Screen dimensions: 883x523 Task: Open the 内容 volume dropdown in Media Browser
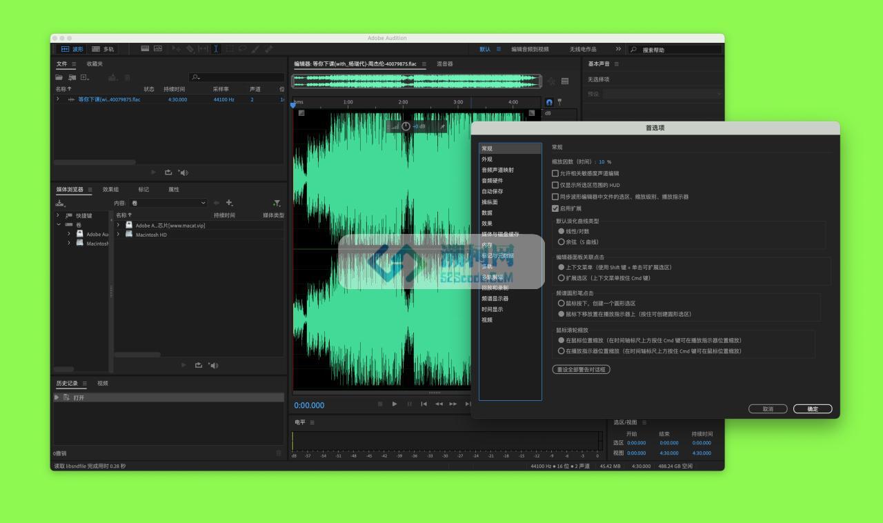(168, 203)
